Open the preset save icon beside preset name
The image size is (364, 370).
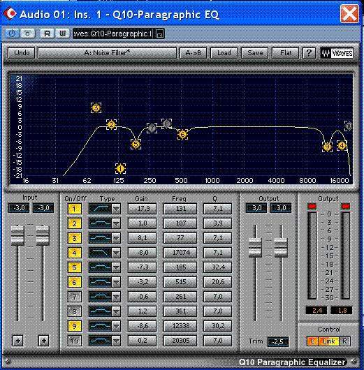160,34
